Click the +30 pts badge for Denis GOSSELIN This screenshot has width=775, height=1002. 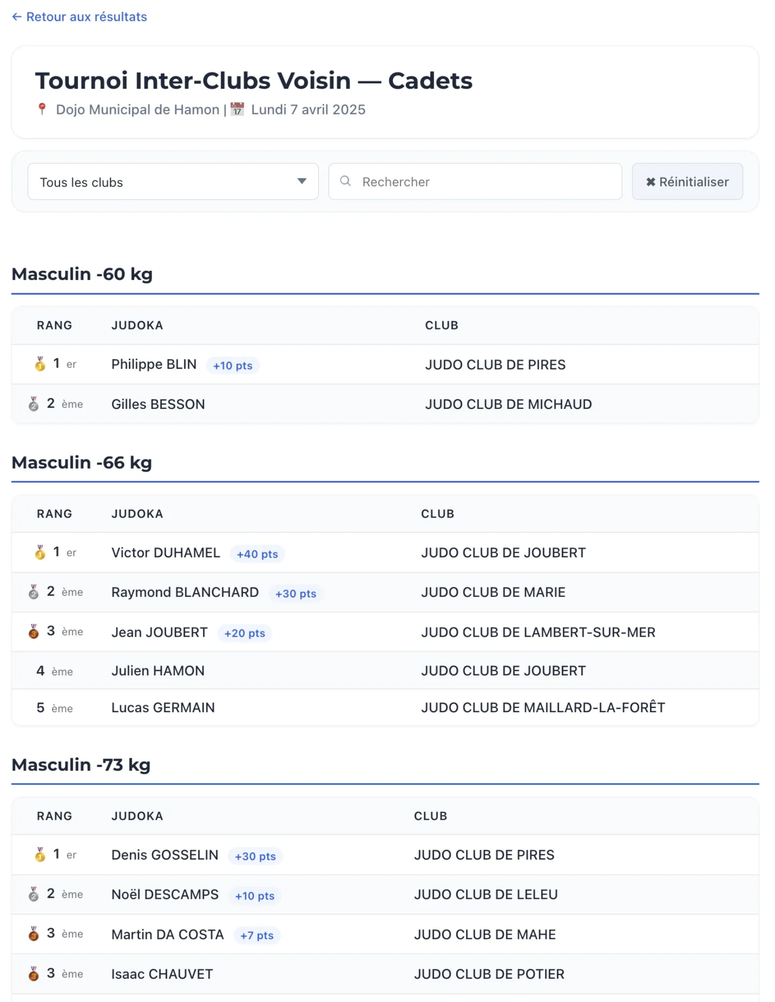point(255,856)
